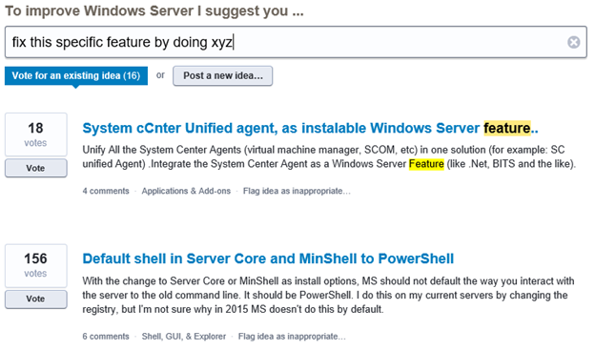Viewport: 595px width, 351px height.
Task: Click the highlighted 'feature' word in the first title
Action: [x=507, y=128]
